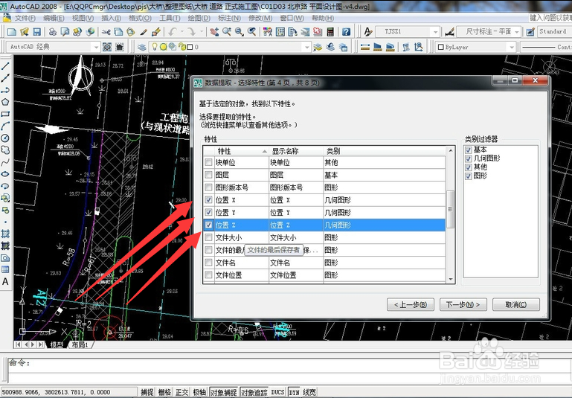The height and width of the screenshot is (398, 572).
Task: Check the 文件大小 property checkbox
Action: tap(208, 237)
